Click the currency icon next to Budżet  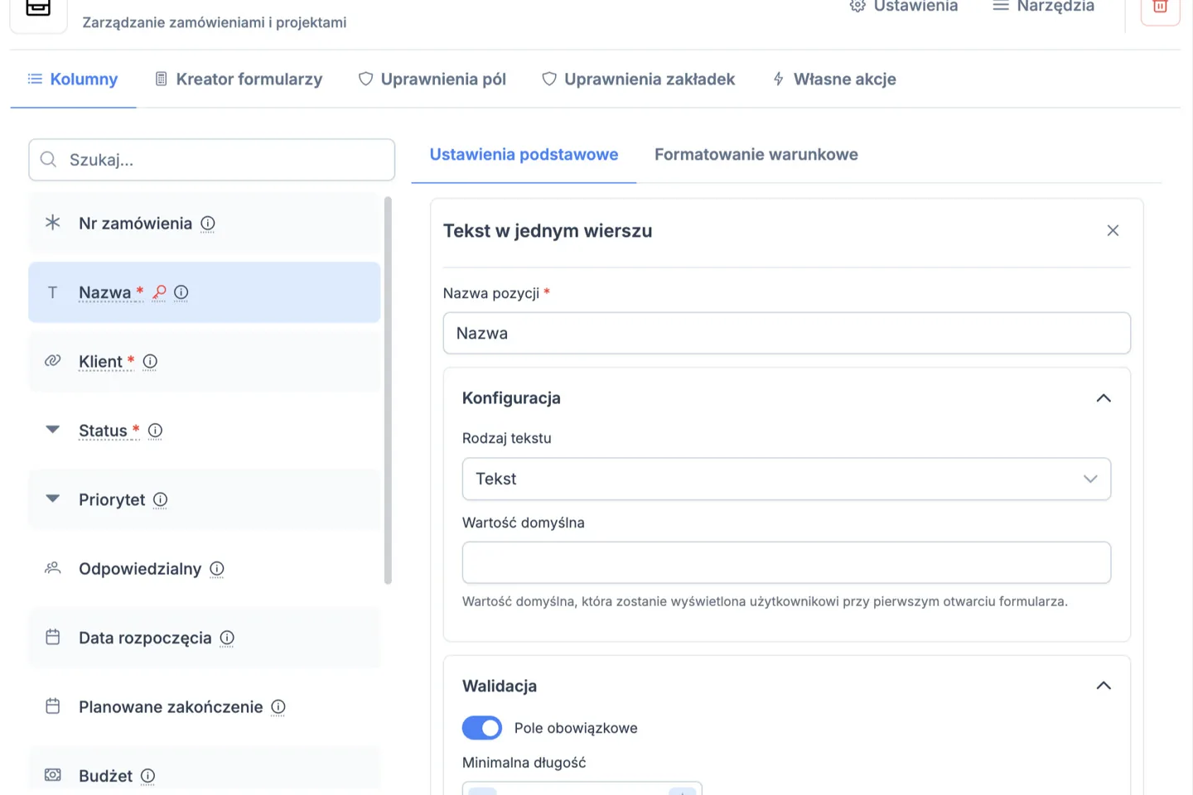(x=52, y=775)
